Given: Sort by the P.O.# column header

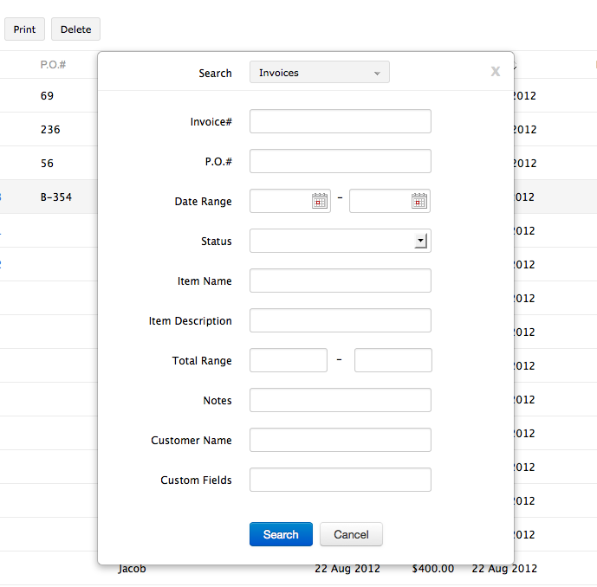Looking at the screenshot, I should [x=54, y=65].
